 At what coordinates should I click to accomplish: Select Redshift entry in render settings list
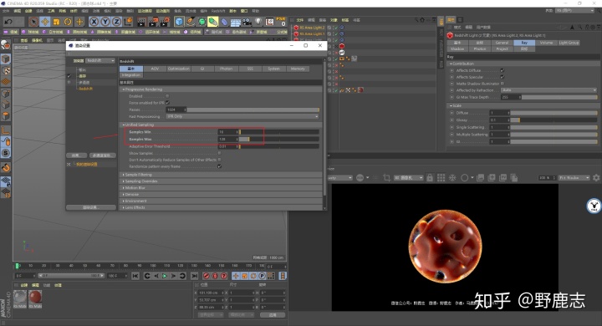(85, 89)
